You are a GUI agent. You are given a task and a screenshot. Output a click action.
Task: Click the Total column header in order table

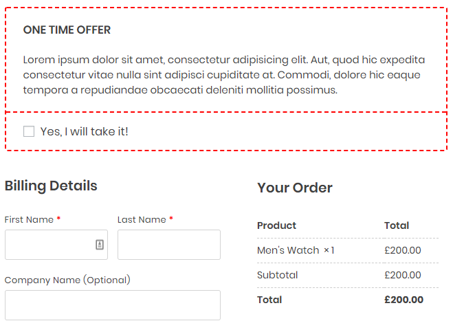(397, 225)
